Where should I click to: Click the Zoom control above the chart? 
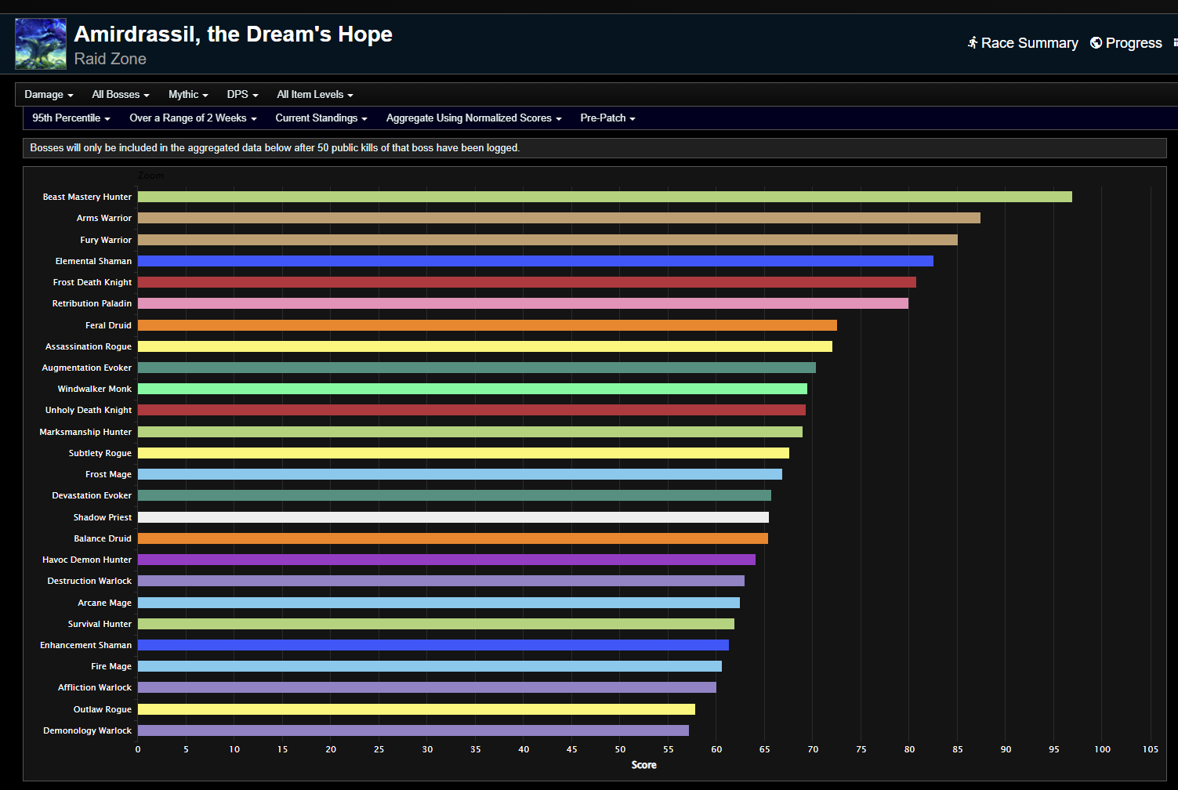pos(150,175)
